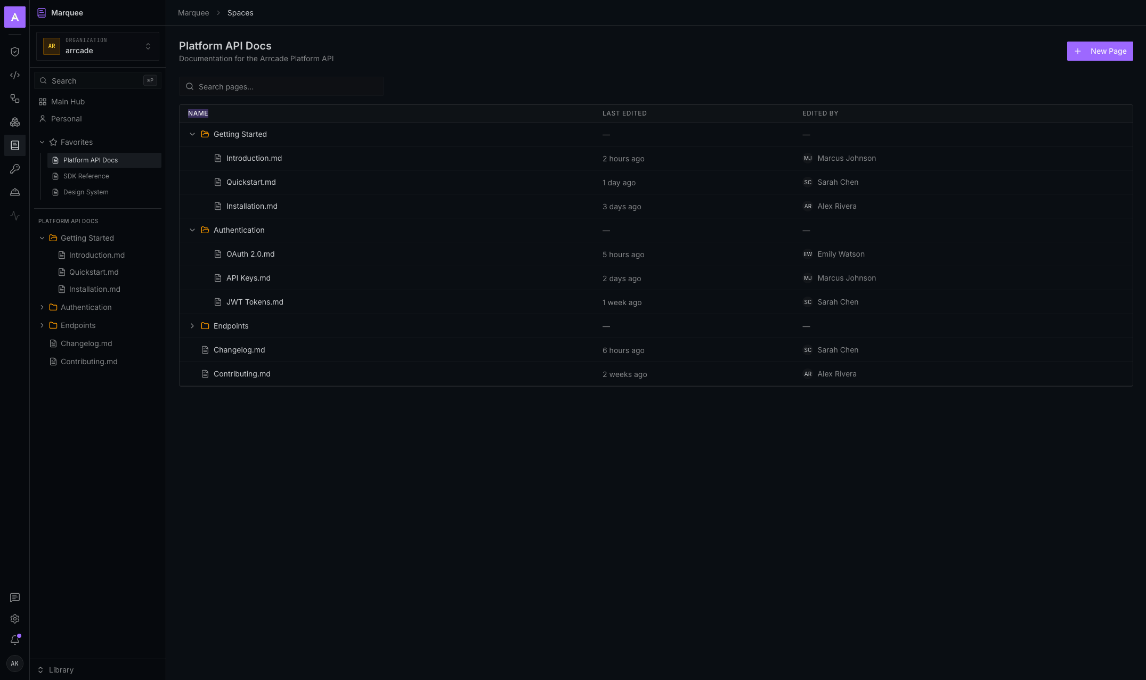Click the New Page button

click(1100, 51)
